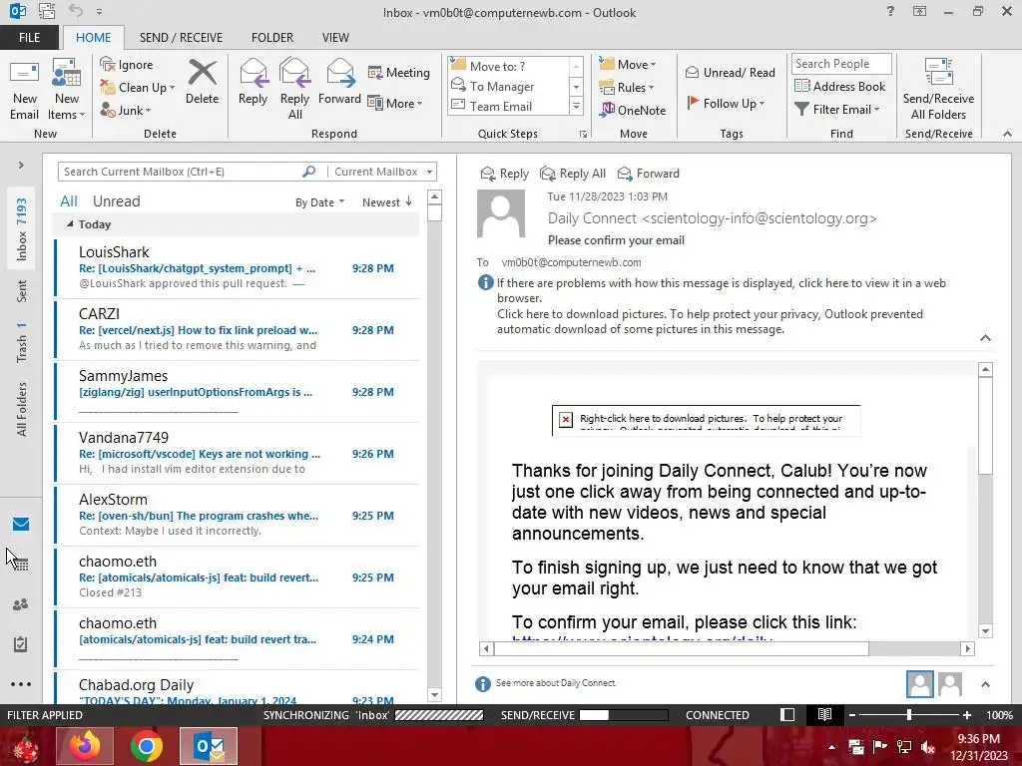
Task: Open Firefox from the taskbar
Action: tap(85, 746)
